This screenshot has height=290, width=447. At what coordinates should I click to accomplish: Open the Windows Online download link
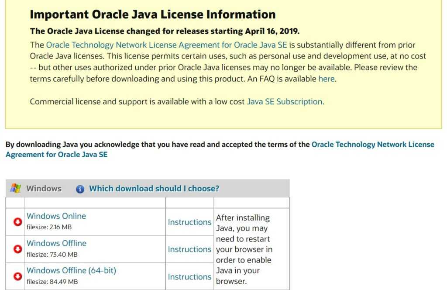[56, 216]
